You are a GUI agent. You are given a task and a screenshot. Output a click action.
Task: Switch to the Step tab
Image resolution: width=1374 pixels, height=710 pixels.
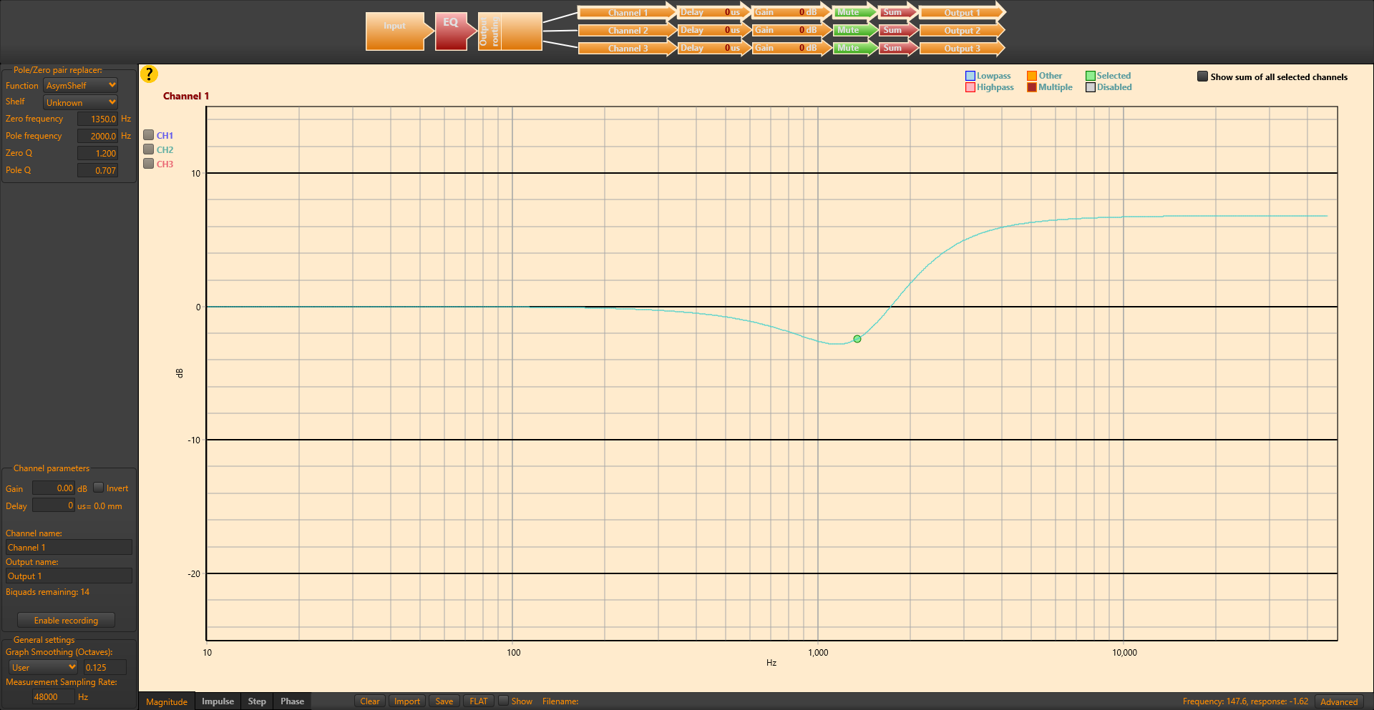[x=257, y=701]
